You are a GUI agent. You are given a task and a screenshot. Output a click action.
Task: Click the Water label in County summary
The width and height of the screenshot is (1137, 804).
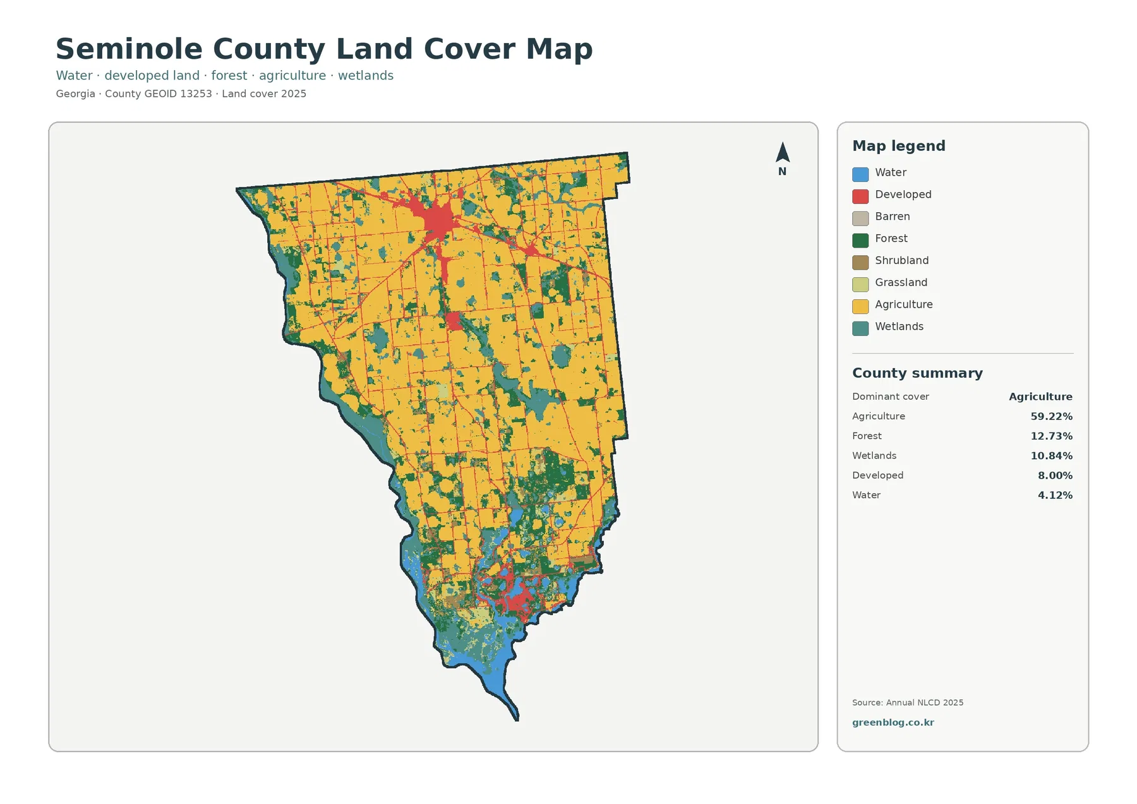click(x=866, y=495)
